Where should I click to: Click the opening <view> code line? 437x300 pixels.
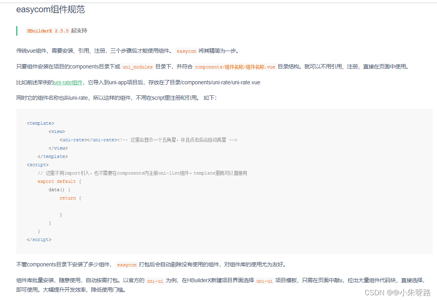(57, 132)
